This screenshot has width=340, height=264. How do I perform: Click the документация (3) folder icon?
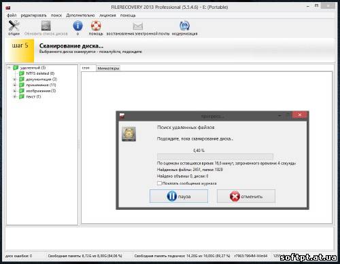tap(22, 79)
